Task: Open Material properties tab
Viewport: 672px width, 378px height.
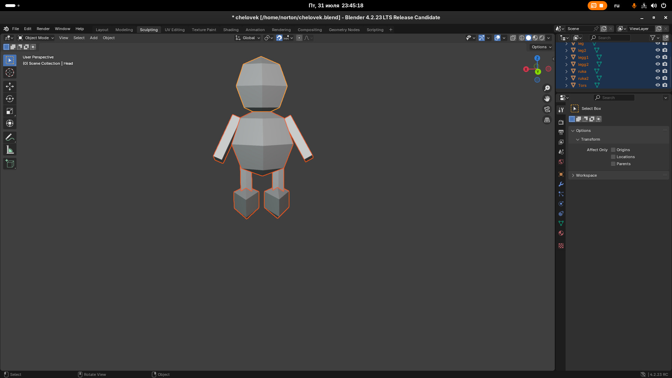Action: point(561,233)
